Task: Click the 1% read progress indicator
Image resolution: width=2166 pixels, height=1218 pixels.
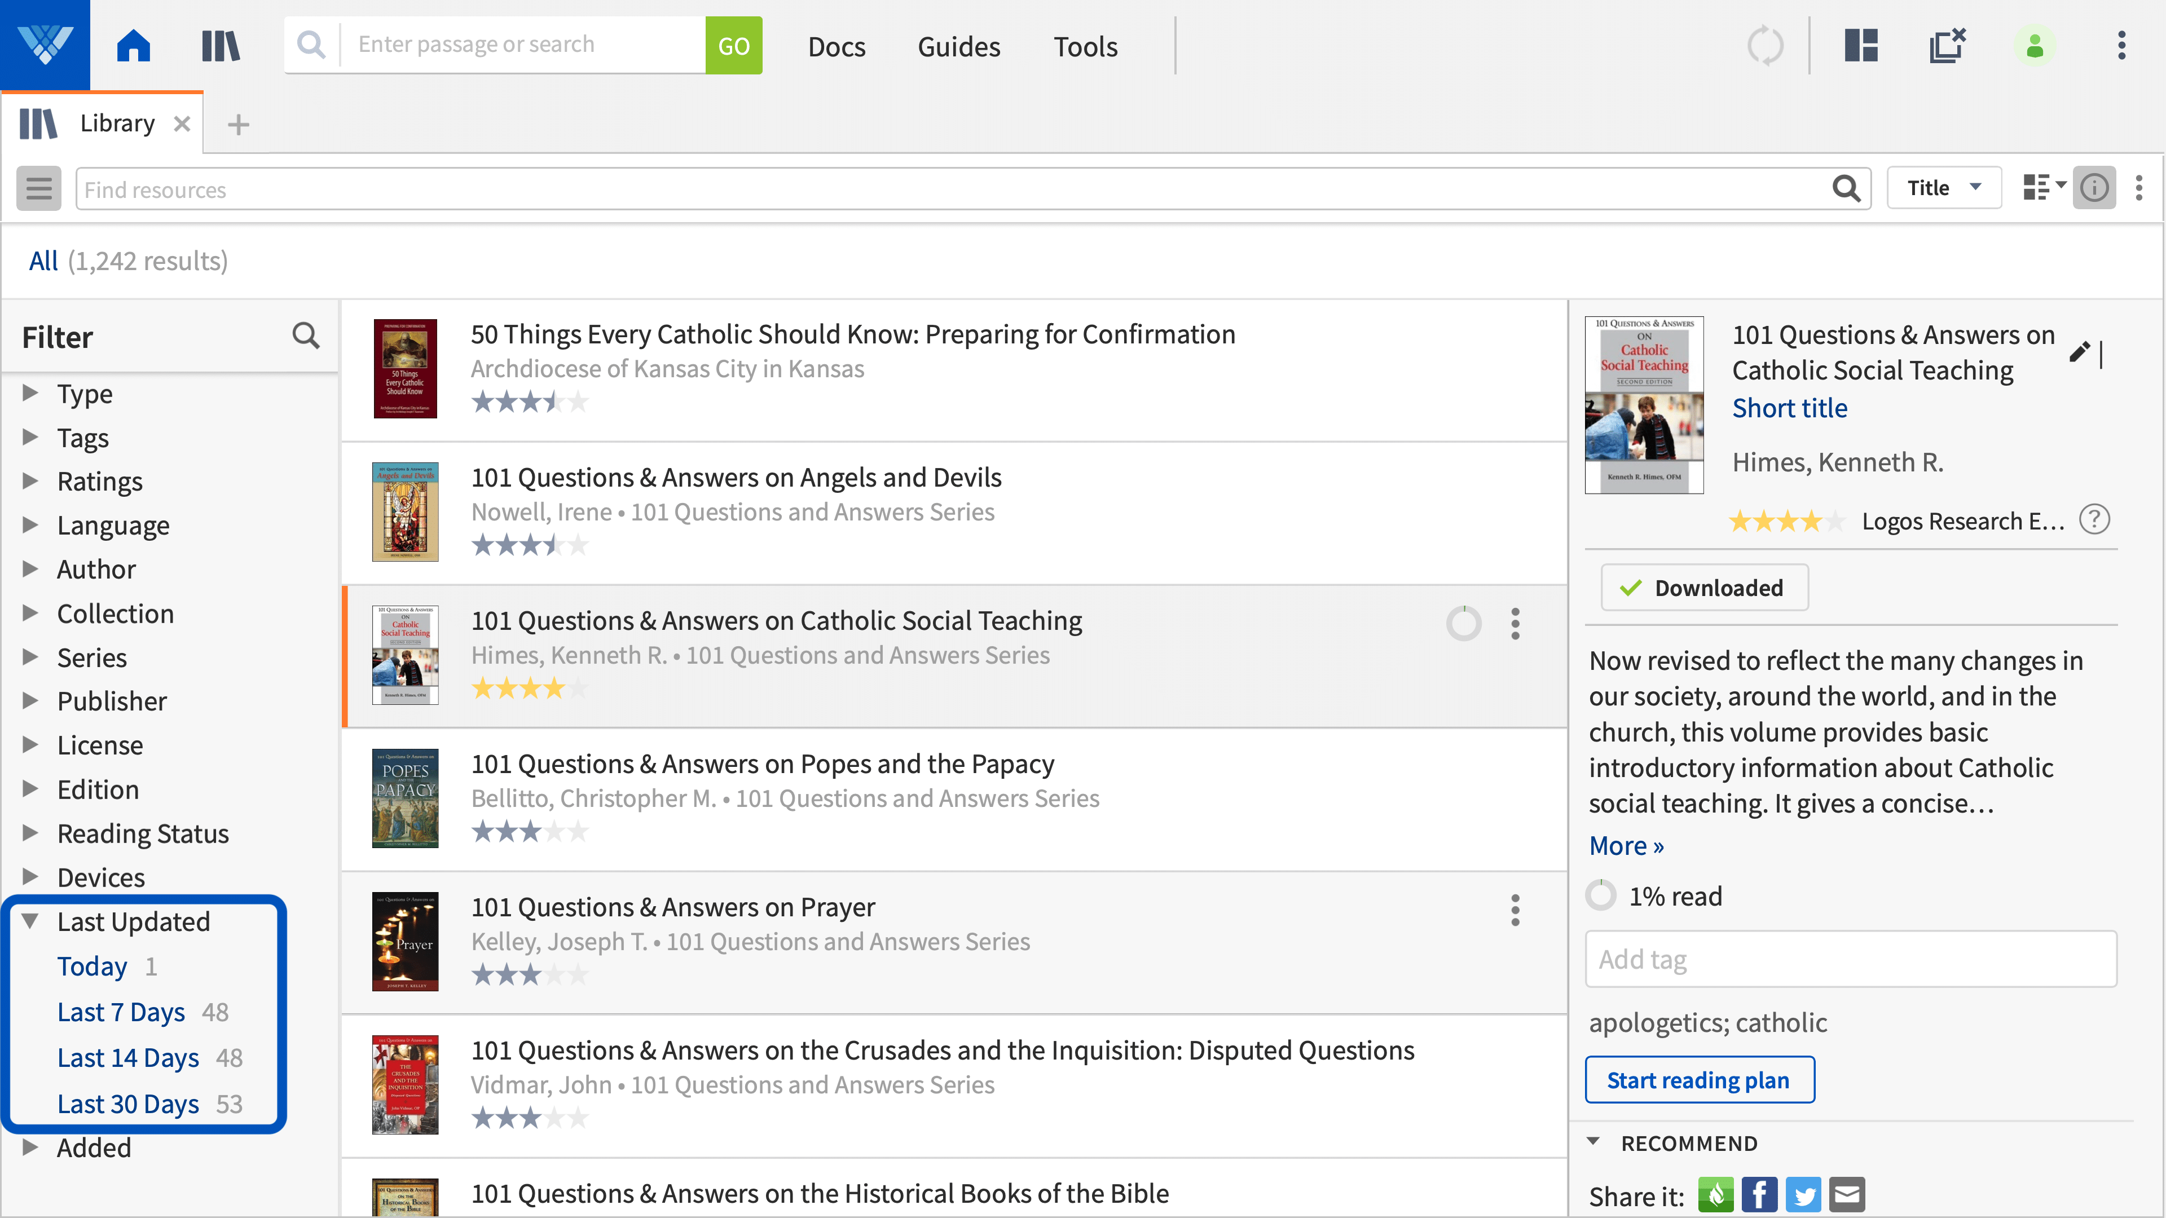Action: click(x=1653, y=895)
